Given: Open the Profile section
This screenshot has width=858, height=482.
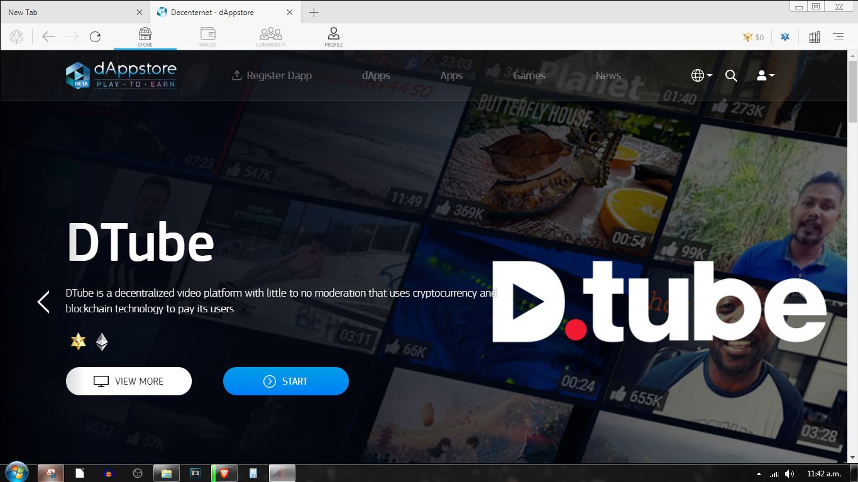Looking at the screenshot, I should (334, 37).
